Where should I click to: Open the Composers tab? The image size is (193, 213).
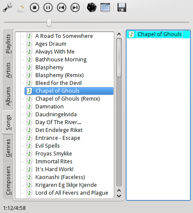[x=8, y=180]
